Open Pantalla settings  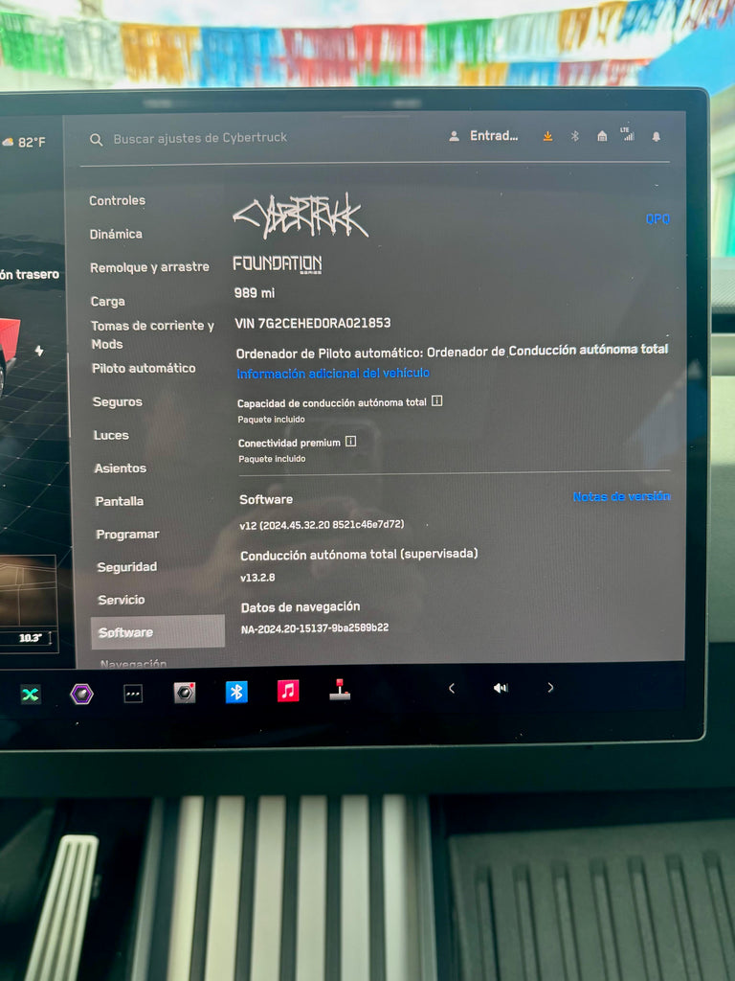tap(120, 501)
